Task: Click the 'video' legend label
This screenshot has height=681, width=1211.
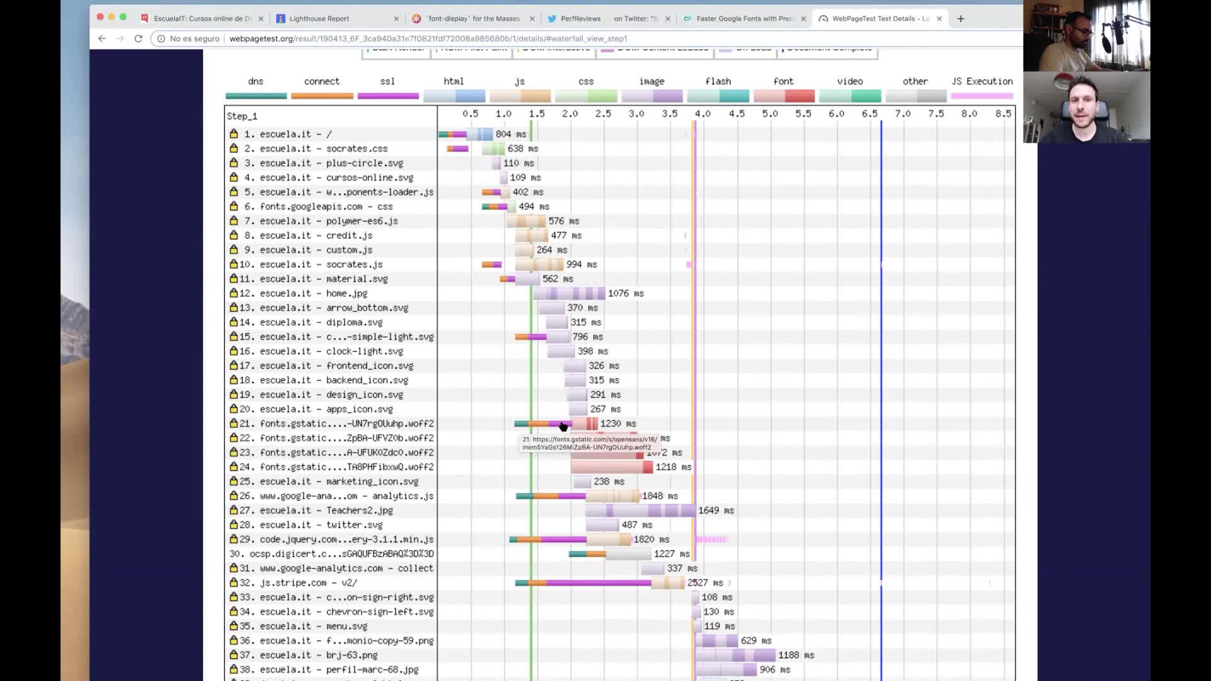Action: pos(850,81)
